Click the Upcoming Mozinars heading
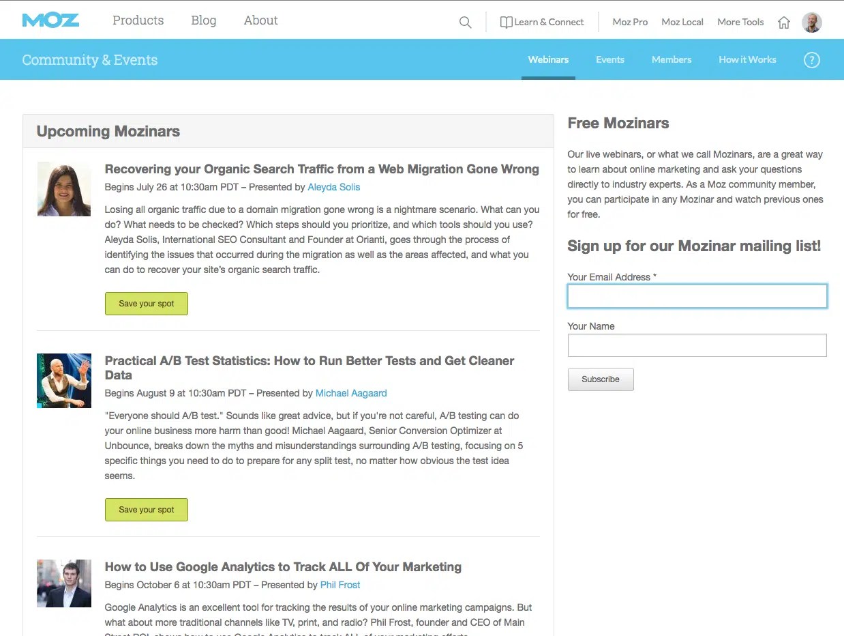The width and height of the screenshot is (844, 636). pyautogui.click(x=108, y=132)
